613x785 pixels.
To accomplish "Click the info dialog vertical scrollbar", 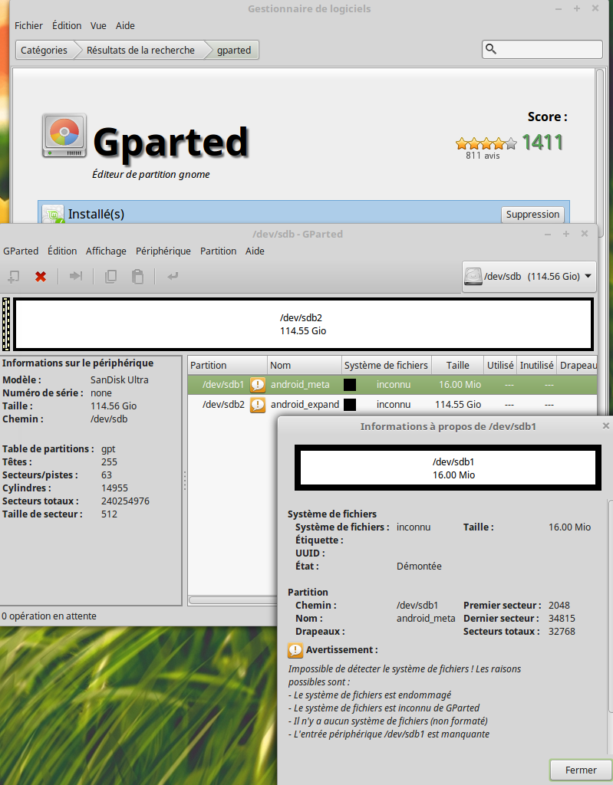I will (x=610, y=606).
